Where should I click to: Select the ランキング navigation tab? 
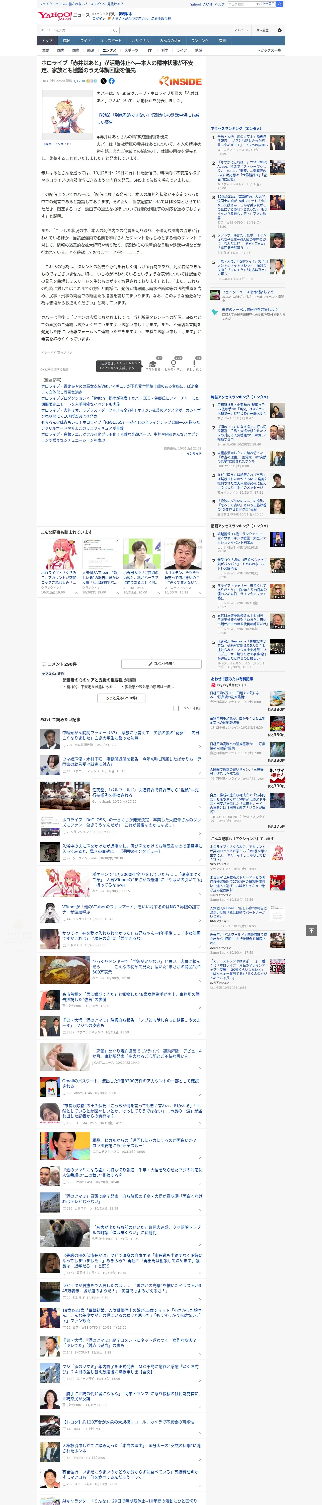tap(200, 41)
